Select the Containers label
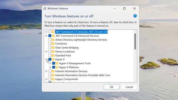Viewport: 178px width, 100px height. tap(61, 44)
